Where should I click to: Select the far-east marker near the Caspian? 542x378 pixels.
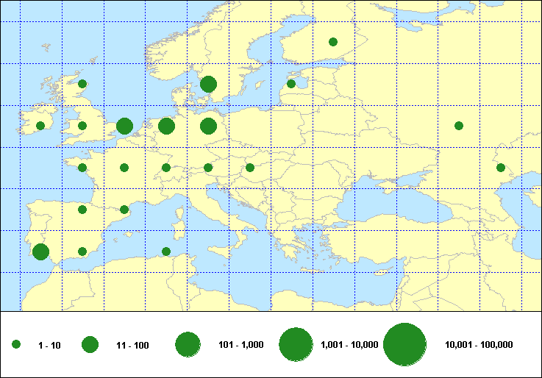(x=501, y=168)
